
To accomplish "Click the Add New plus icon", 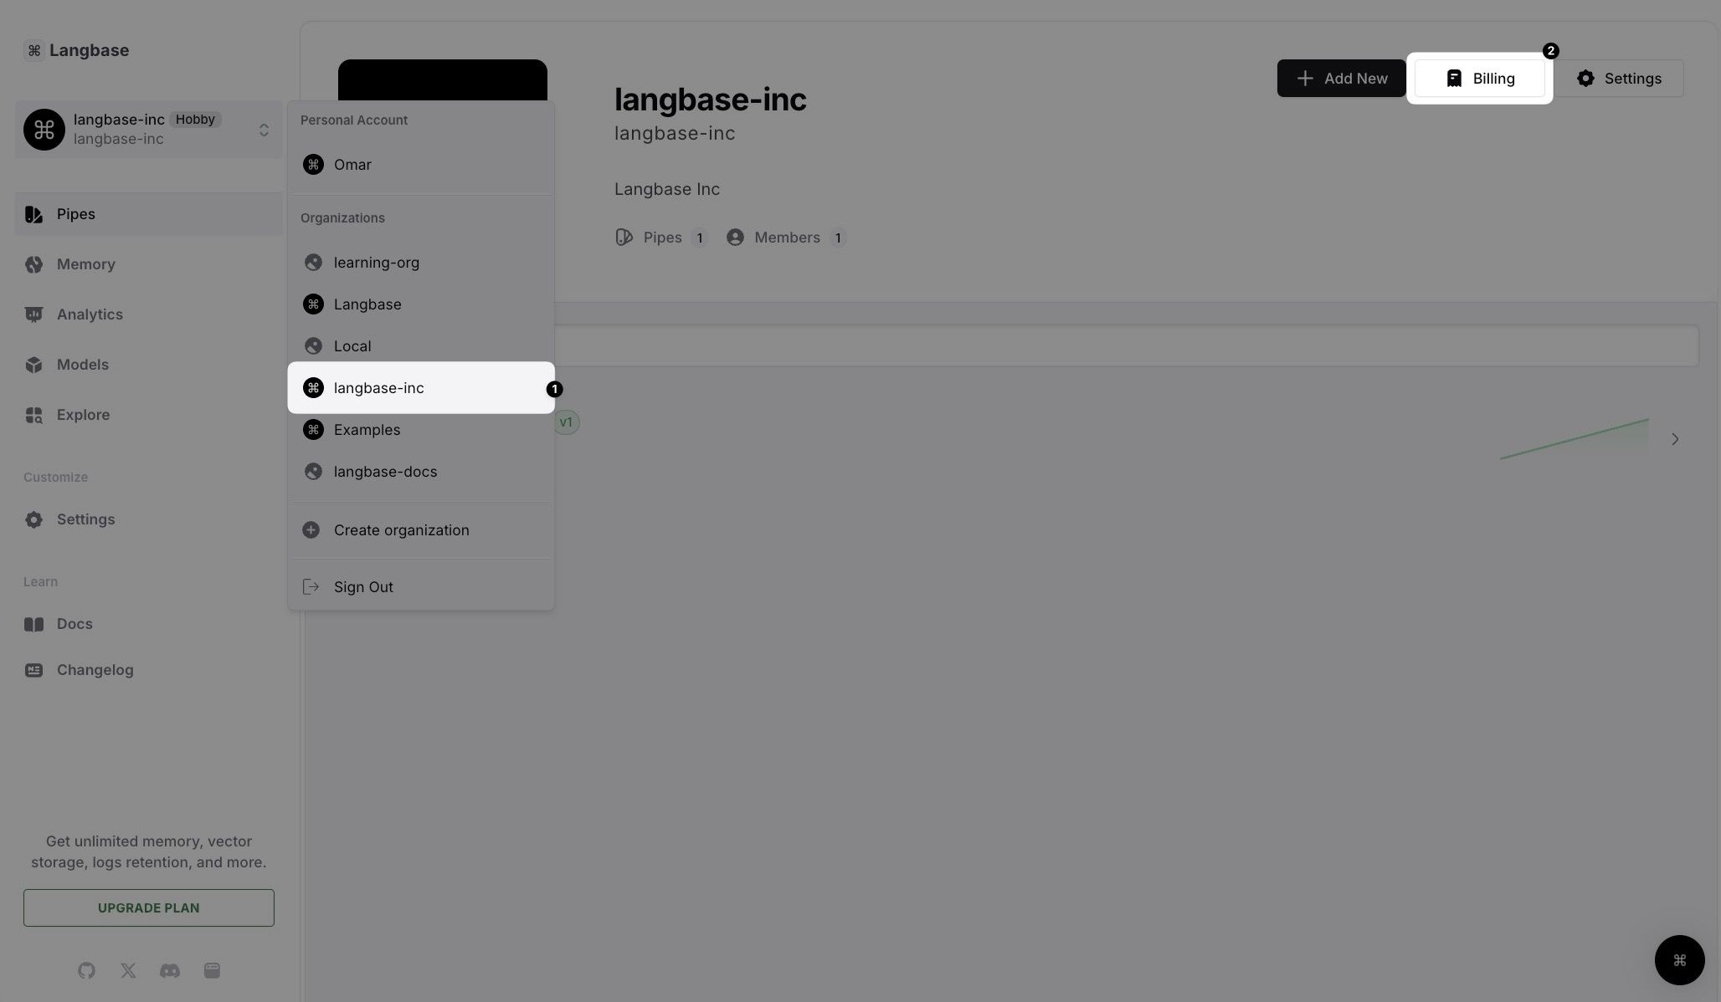I will point(1304,78).
